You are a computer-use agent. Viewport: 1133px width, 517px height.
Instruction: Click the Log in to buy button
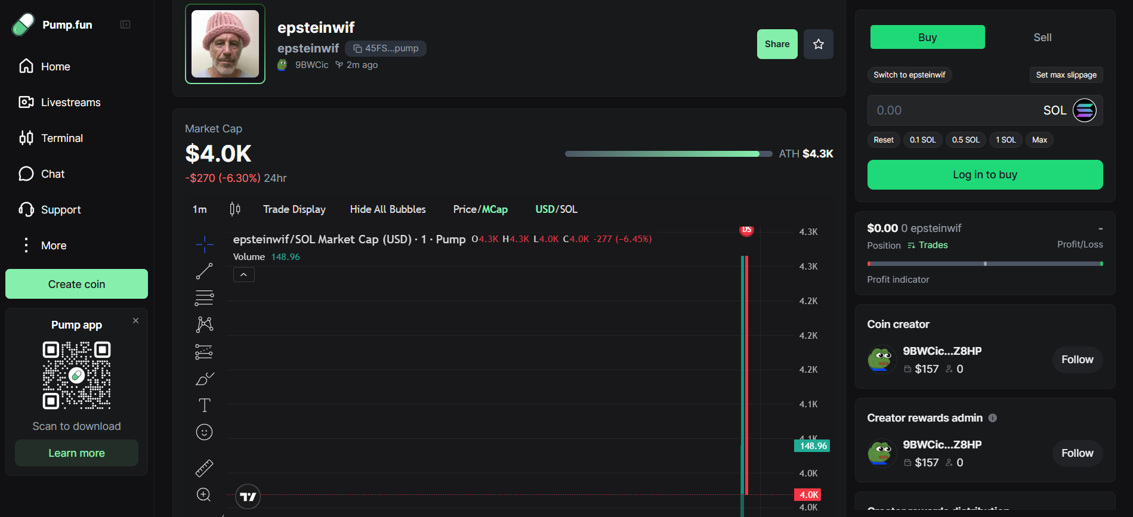pyautogui.click(x=985, y=175)
